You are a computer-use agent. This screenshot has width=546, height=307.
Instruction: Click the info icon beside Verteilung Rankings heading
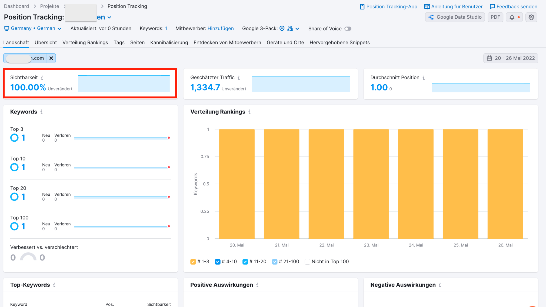(249, 112)
